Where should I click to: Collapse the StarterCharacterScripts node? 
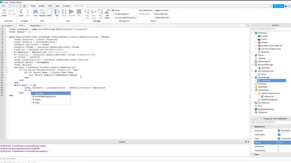tap(256, 93)
